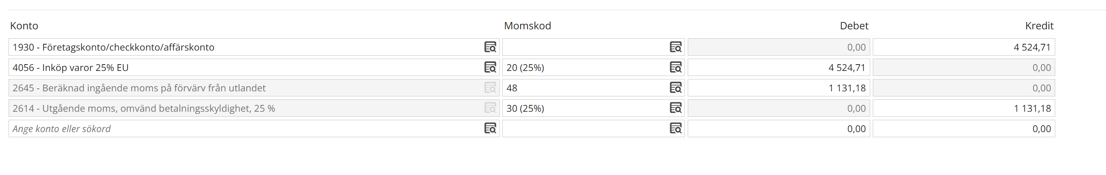The image size is (1106, 175).
Task: Click the empty row's Debet field
Action: [x=779, y=129]
